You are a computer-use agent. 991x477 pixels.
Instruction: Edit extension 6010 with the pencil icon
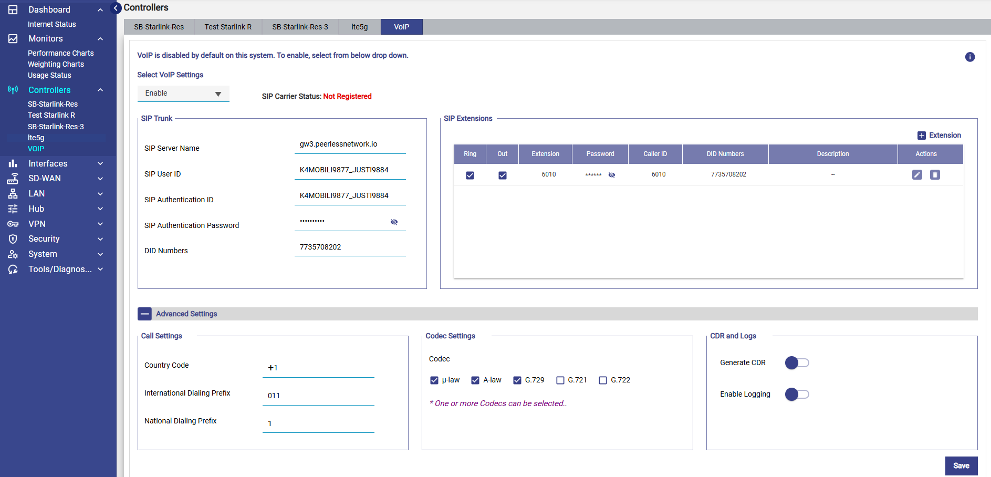pyautogui.click(x=917, y=175)
